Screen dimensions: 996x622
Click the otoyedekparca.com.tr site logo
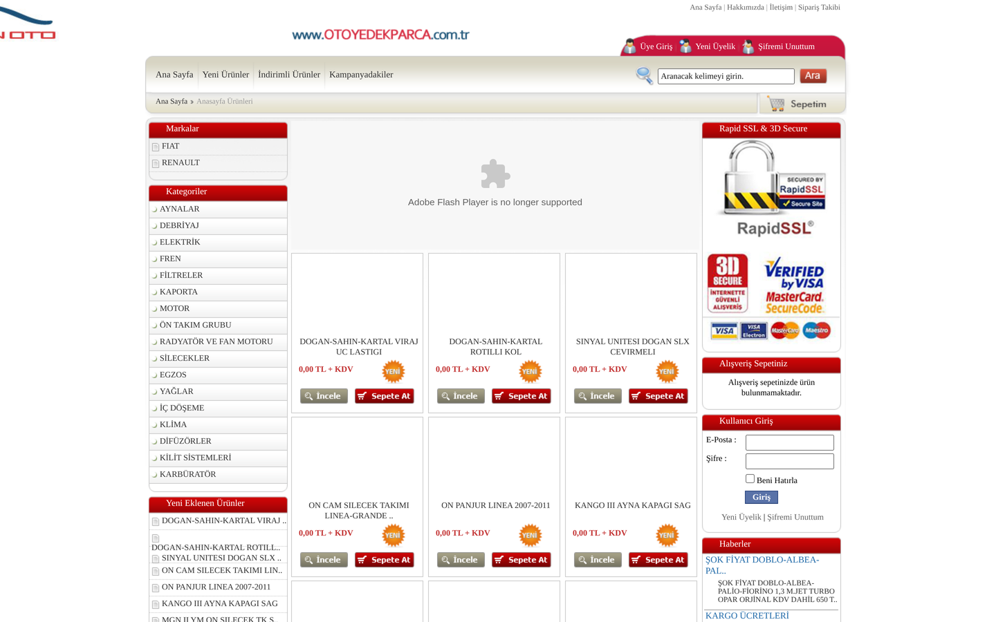pyautogui.click(x=380, y=35)
